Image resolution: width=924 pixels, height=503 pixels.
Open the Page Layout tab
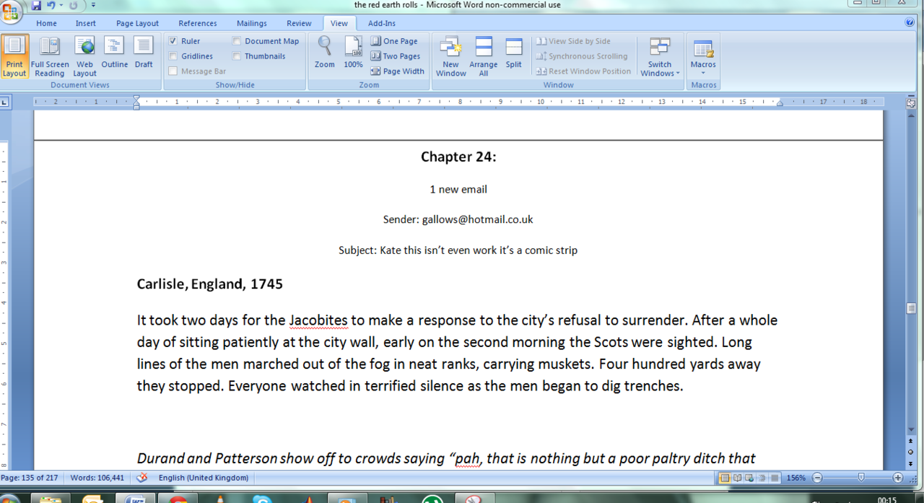(x=137, y=23)
